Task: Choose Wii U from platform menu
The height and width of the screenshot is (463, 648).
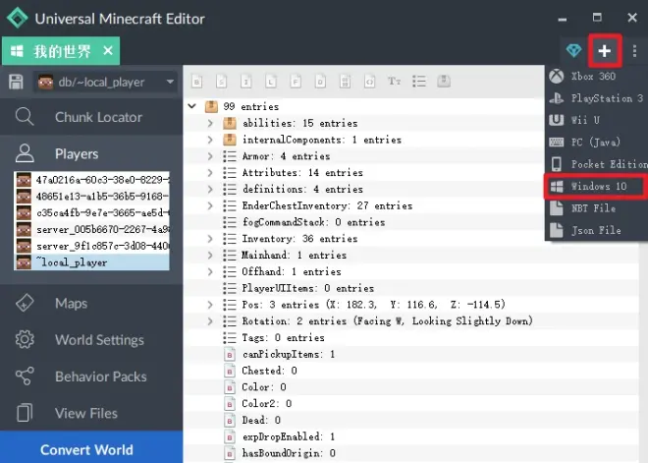Action: [x=596, y=120]
